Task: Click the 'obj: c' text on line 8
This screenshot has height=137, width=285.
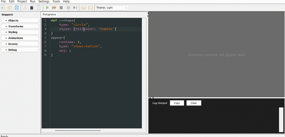Action: click(x=65, y=51)
